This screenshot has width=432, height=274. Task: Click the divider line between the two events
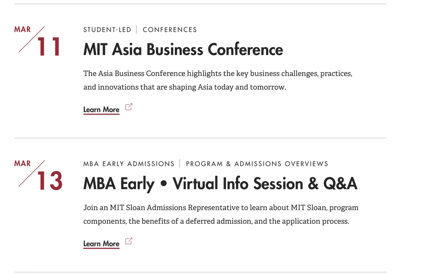200,138
